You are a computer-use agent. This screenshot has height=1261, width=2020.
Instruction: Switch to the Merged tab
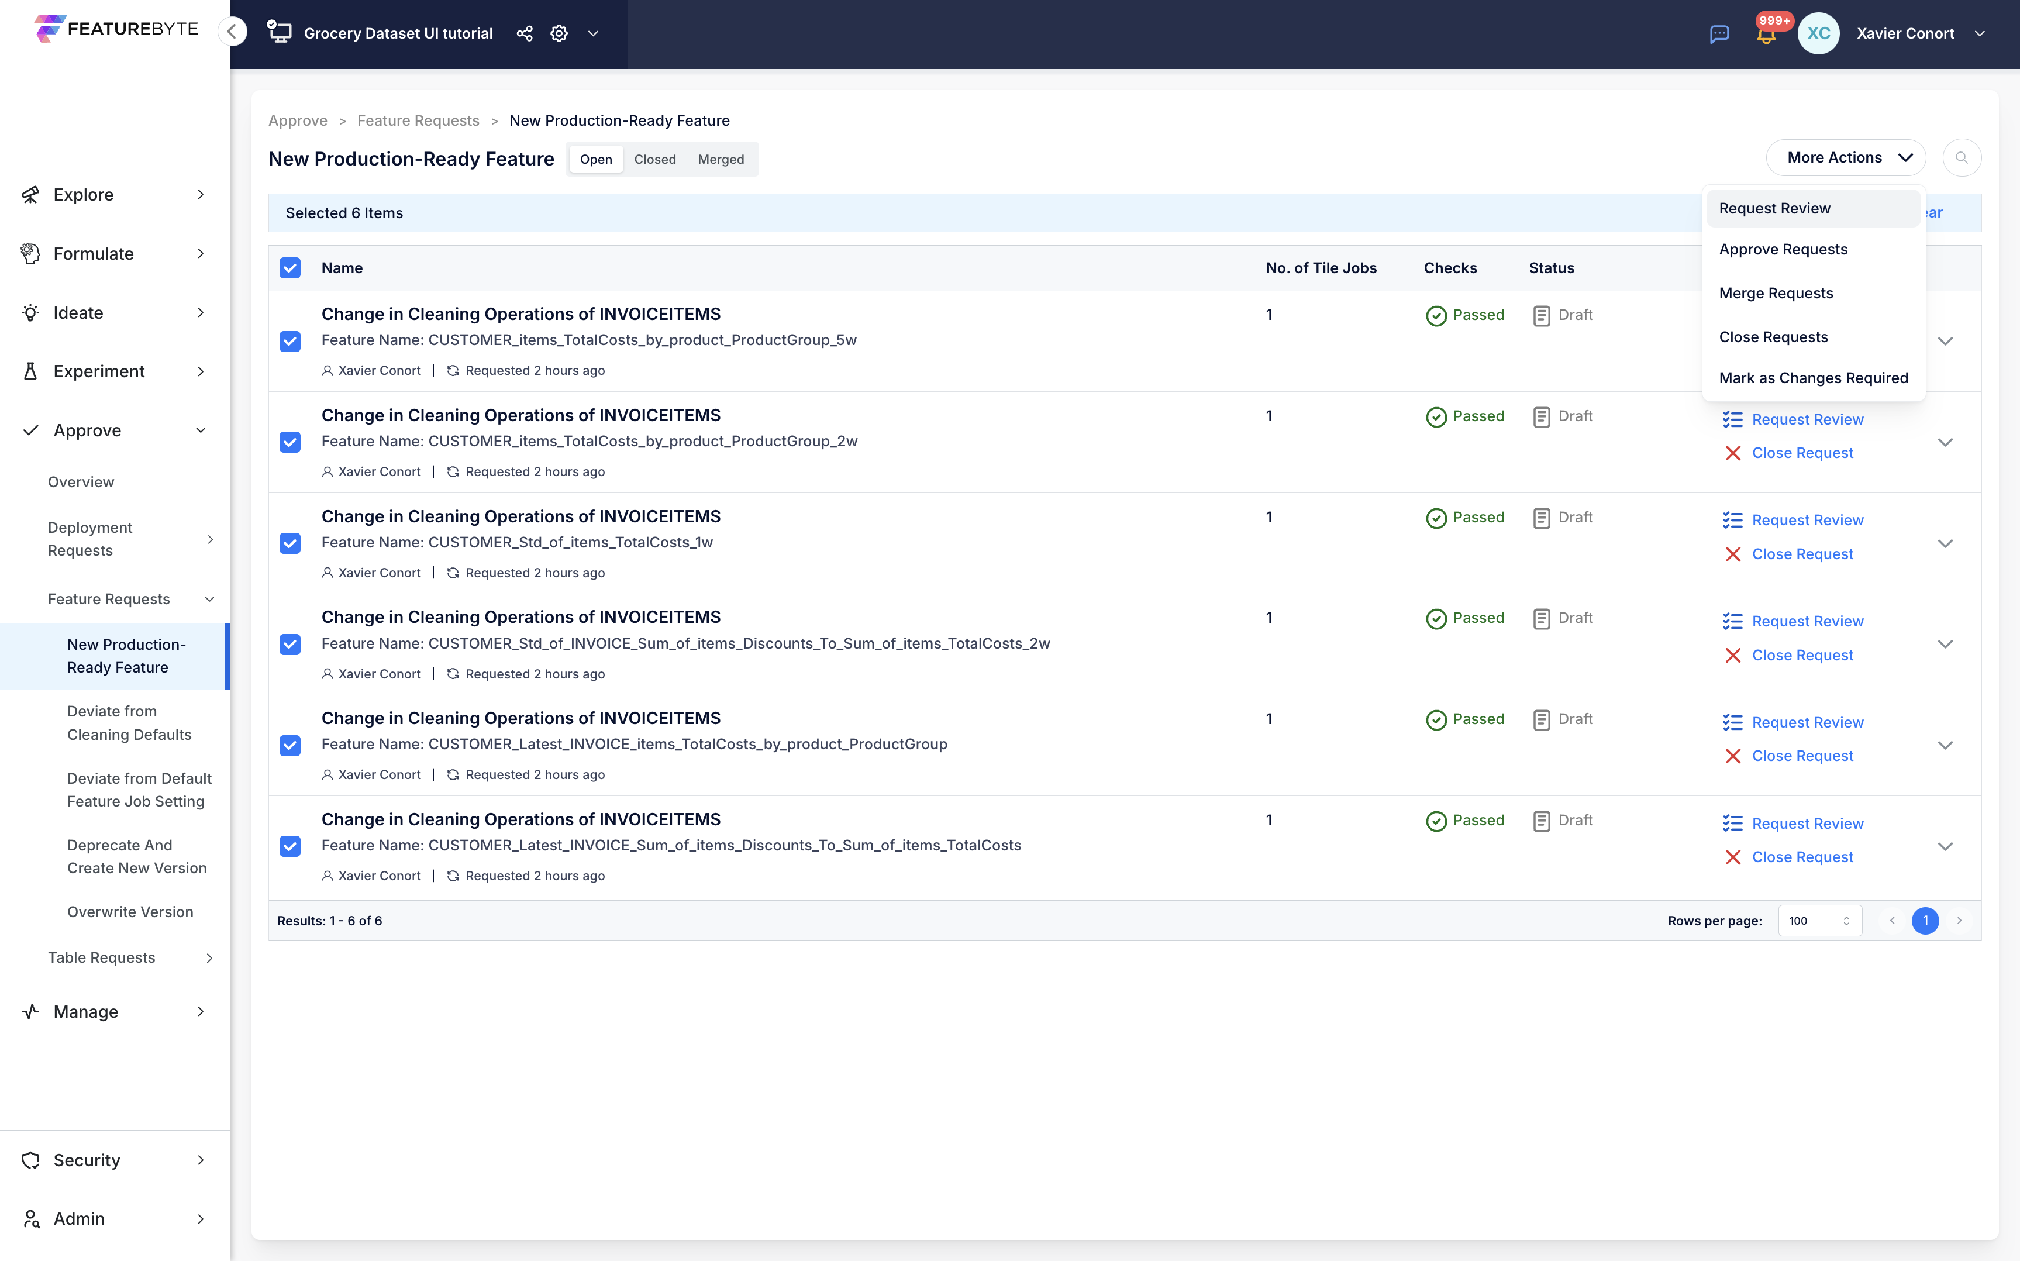(721, 159)
